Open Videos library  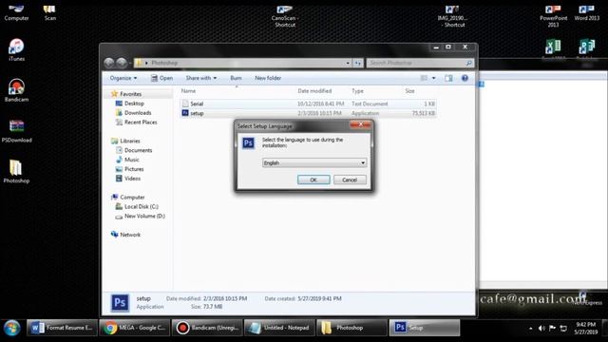[x=132, y=179]
